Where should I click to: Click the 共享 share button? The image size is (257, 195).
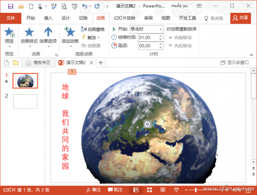[240, 18]
